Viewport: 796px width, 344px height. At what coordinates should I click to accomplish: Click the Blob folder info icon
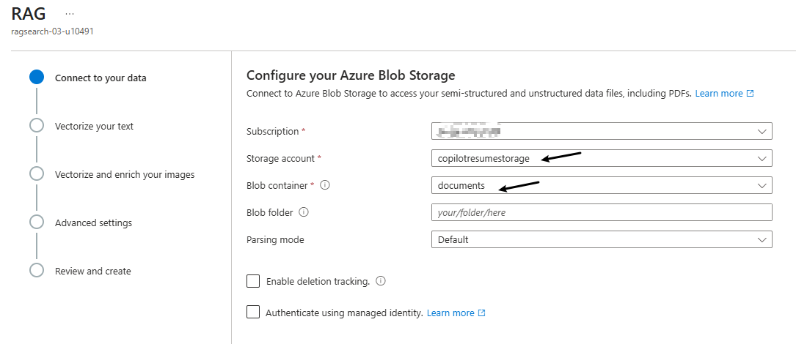pyautogui.click(x=304, y=213)
